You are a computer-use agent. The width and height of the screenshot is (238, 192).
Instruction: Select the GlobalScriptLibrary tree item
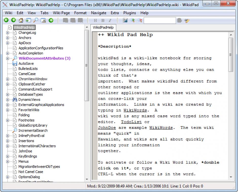point(33,125)
